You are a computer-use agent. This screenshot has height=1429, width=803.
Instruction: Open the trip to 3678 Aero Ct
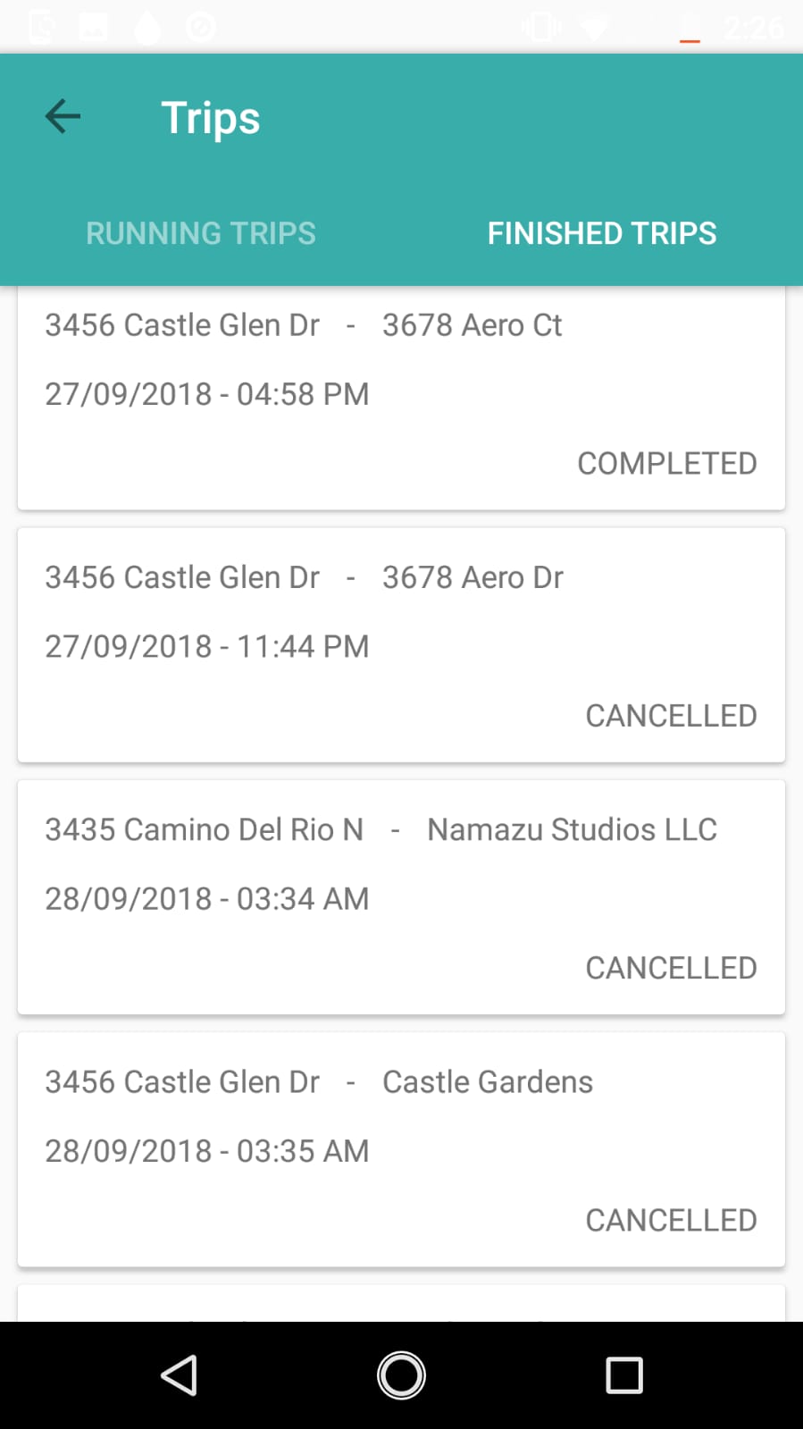[401, 398]
